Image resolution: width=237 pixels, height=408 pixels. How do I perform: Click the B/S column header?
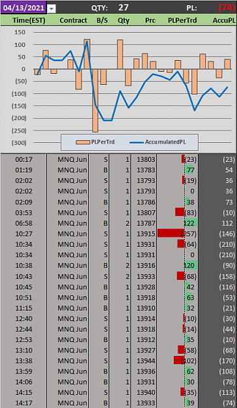(x=102, y=20)
